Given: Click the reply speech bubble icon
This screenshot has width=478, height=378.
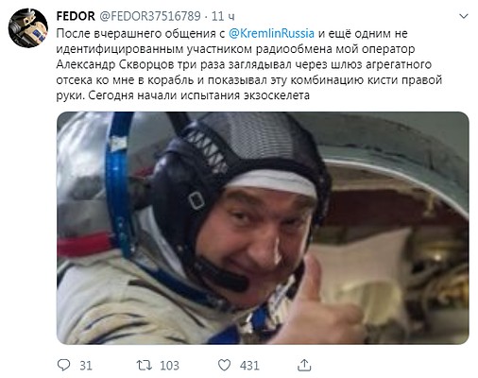Looking at the screenshot, I should (x=64, y=365).
